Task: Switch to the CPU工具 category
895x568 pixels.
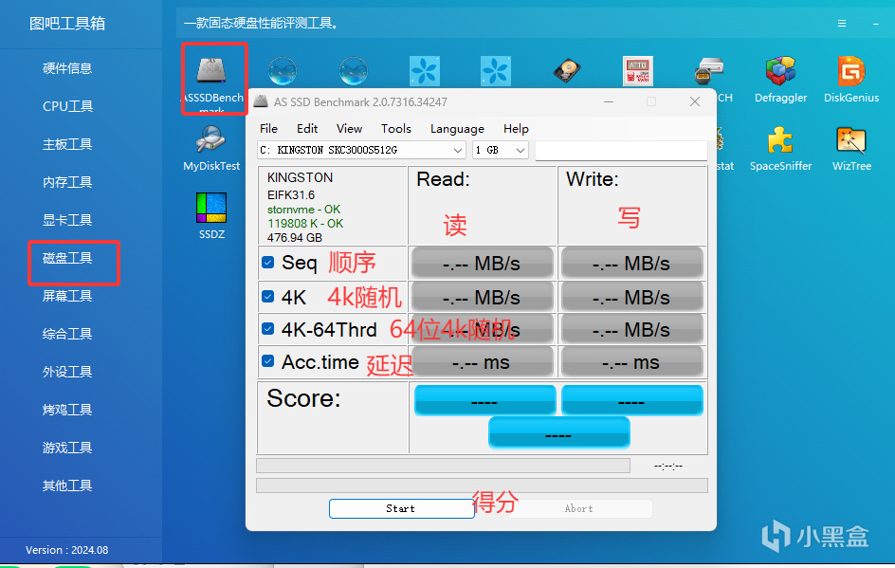Action: click(67, 106)
